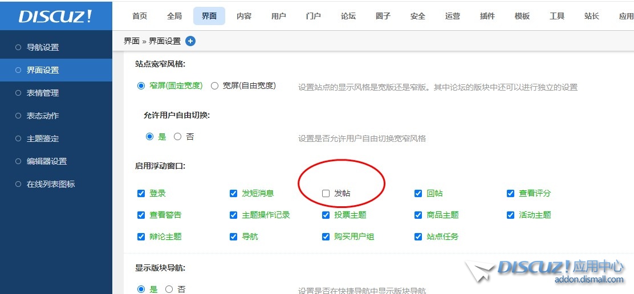Viewport: 634px width, 294px height.
Task: Click the 启用浮动窗口 heading text
Action: (x=160, y=166)
